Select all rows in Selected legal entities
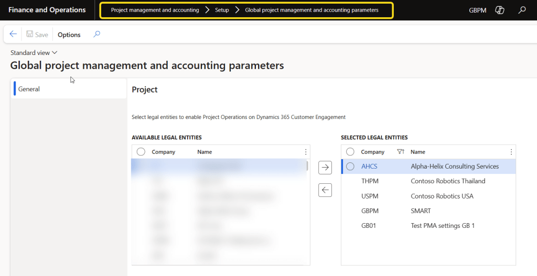Image resolution: width=537 pixels, height=276 pixels. pyautogui.click(x=350, y=152)
